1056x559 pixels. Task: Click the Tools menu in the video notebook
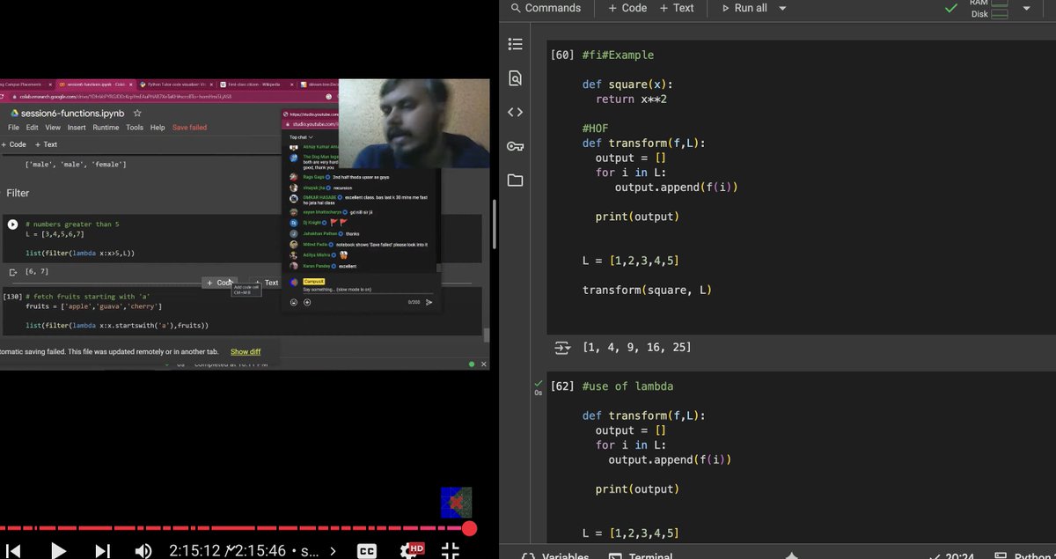134,128
